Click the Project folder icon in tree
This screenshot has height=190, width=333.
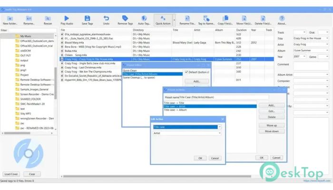18,75
